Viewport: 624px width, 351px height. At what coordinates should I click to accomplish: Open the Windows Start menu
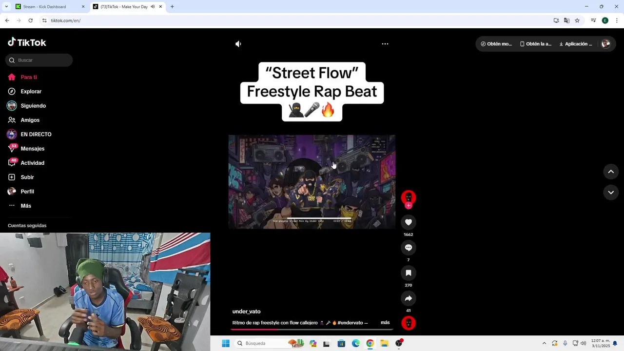pyautogui.click(x=226, y=343)
